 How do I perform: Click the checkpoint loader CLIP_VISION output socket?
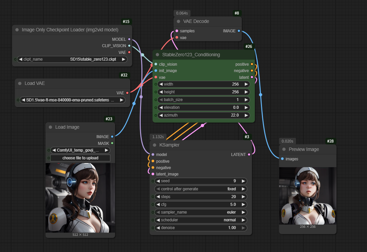[129, 46]
